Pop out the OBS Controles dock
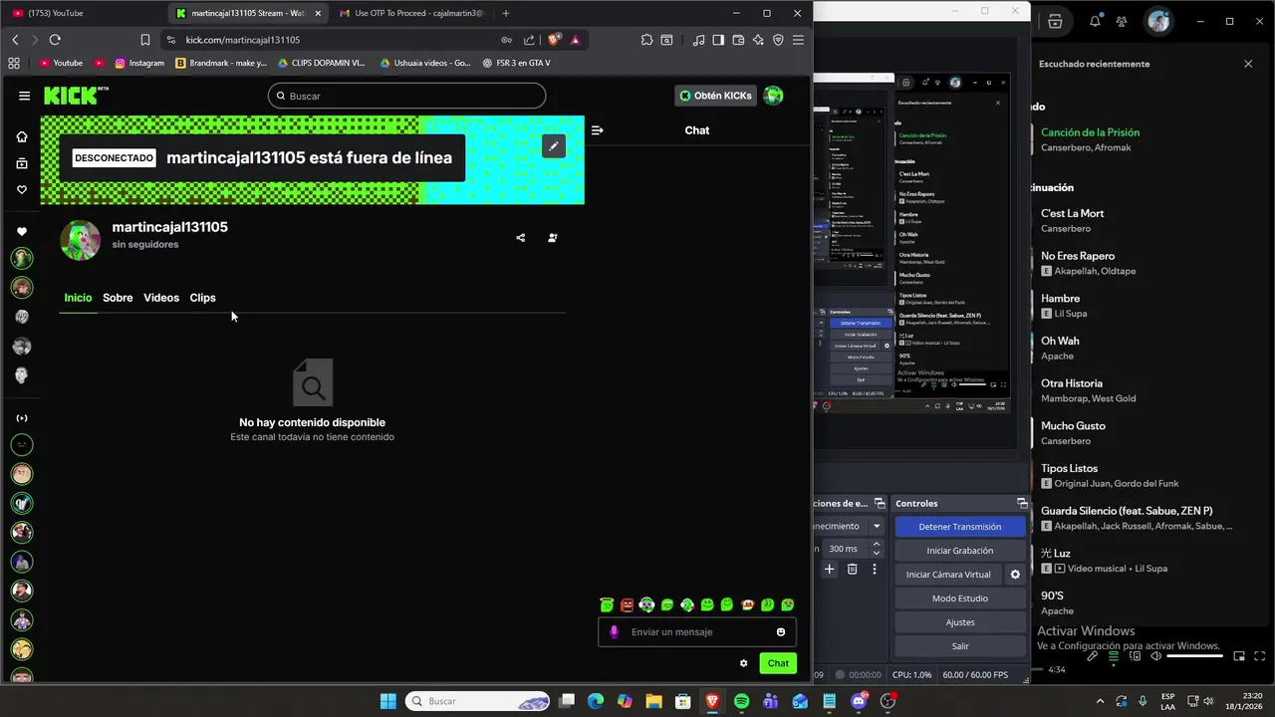The image size is (1275, 717). [1022, 503]
